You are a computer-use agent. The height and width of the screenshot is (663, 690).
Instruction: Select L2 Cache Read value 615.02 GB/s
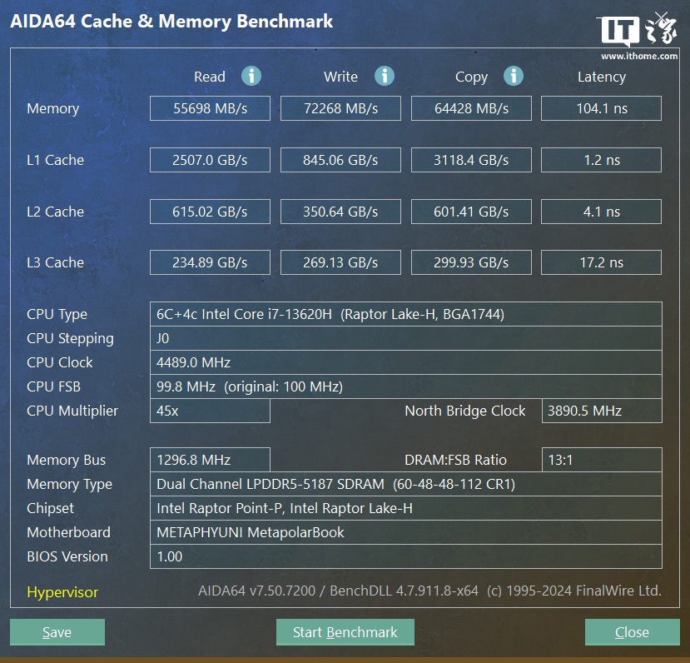coord(210,212)
